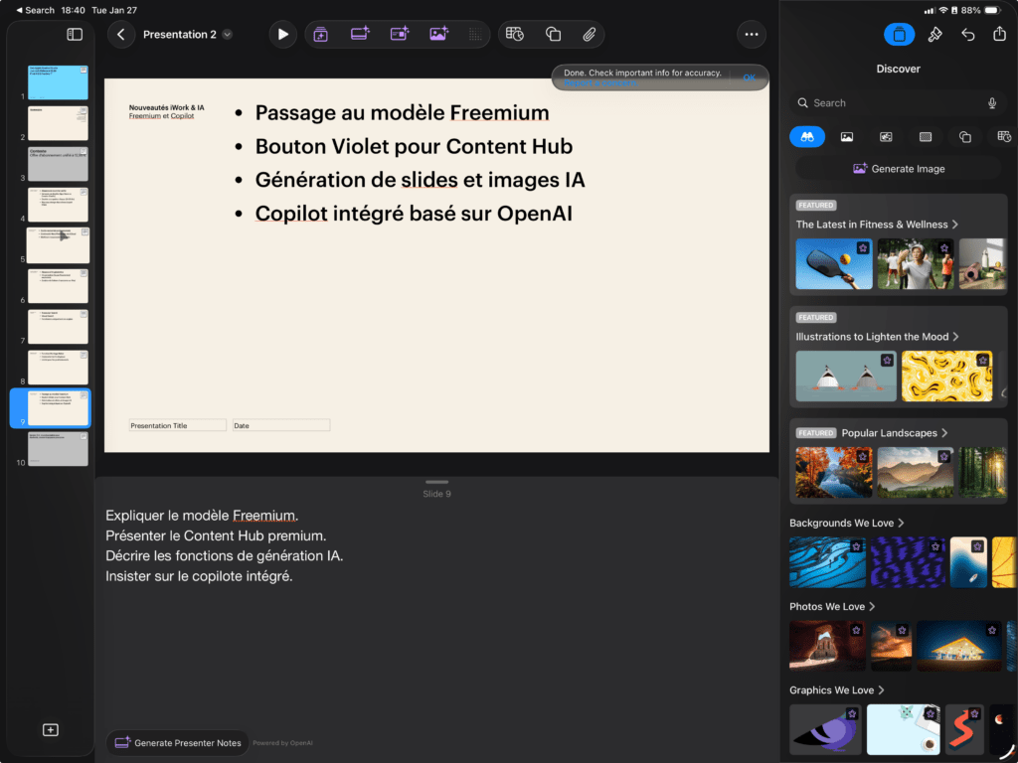Screen dimensions: 1018x763
Task: Select slide 5 thumbnail in the sidebar
Action: [57, 244]
